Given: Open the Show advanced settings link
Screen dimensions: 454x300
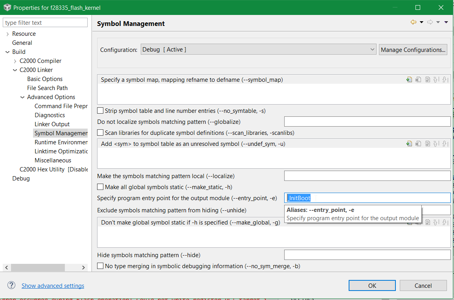Looking at the screenshot, I should pyautogui.click(x=53, y=286).
